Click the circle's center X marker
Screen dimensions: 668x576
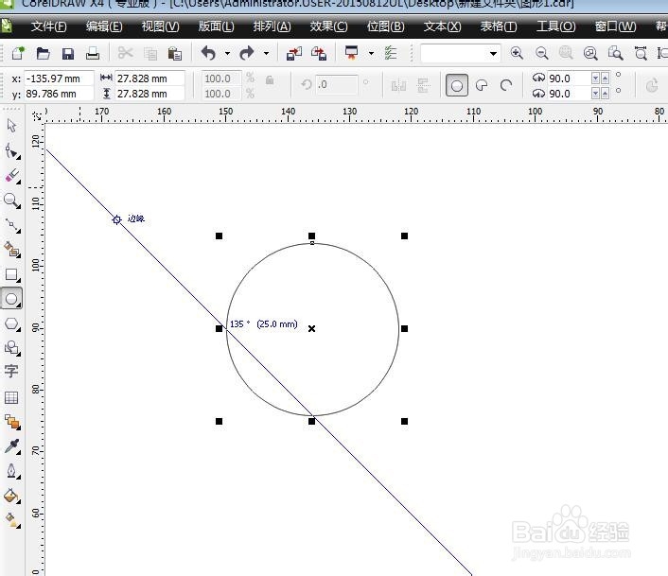(312, 328)
